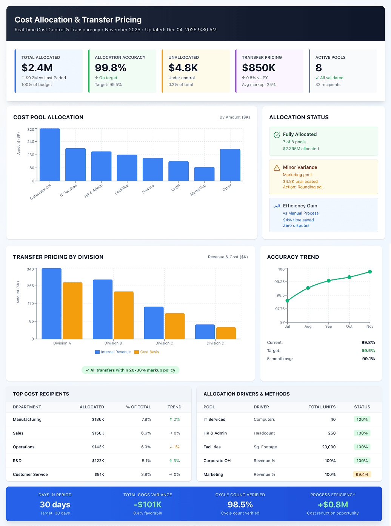Image resolution: width=391 pixels, height=526 pixels.
Task: Click the IT Services 100% status badge
Action: (x=362, y=419)
